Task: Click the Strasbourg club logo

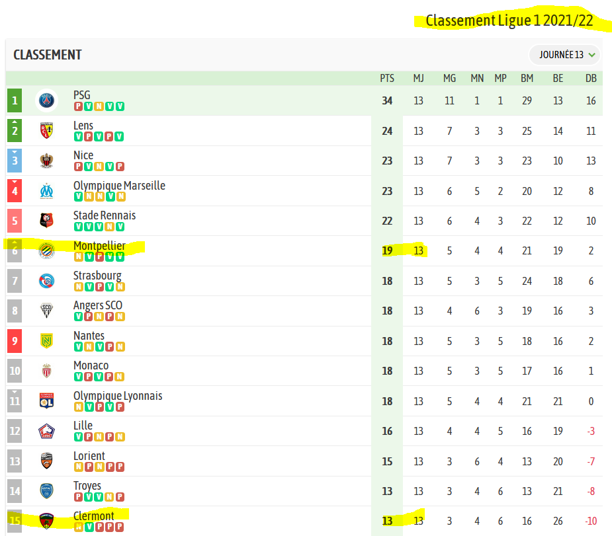Action: pos(46,281)
